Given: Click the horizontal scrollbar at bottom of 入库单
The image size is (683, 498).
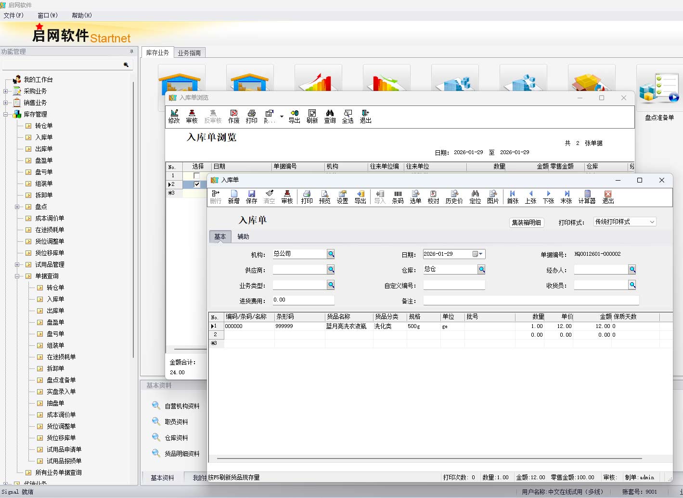Looking at the screenshot, I should pyautogui.click(x=428, y=459).
